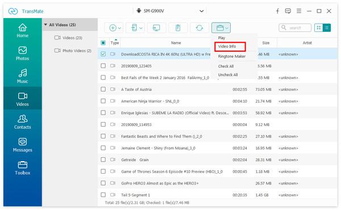Image resolution: width=341 pixels, height=210 pixels.
Task: Click the search magnifier icon
Action: tap(284, 28)
